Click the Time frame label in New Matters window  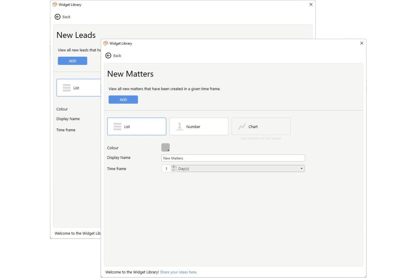point(117,169)
